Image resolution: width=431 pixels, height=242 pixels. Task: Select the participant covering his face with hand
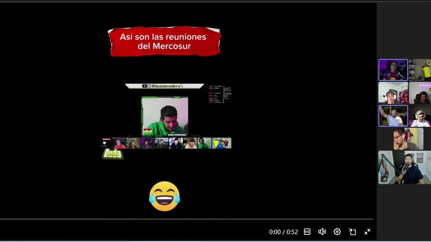point(393,93)
